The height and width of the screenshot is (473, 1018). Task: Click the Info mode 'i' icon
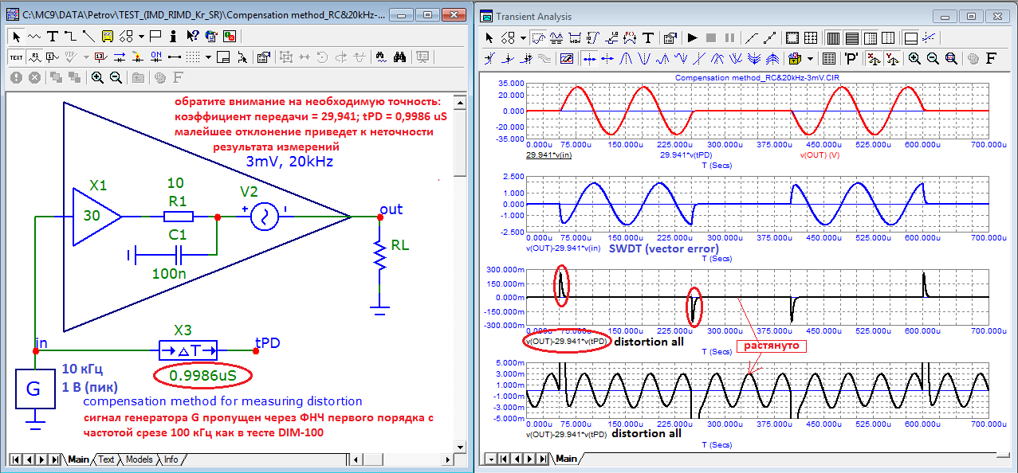[x=175, y=36]
